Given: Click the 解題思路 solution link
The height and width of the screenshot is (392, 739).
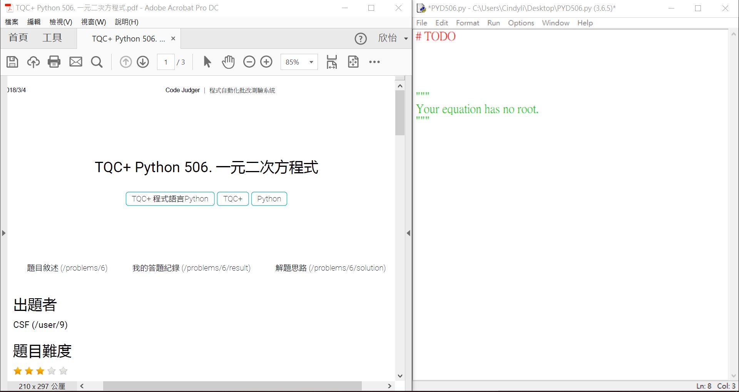Looking at the screenshot, I should click(331, 268).
